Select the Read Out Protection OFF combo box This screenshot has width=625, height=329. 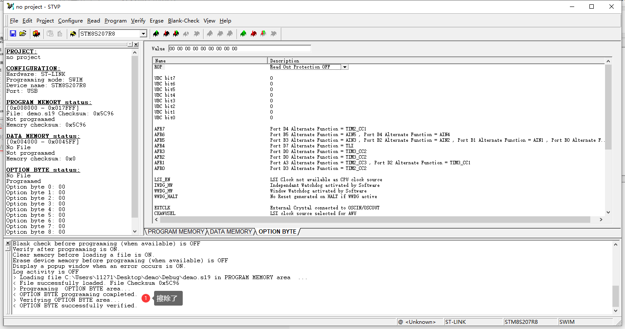pos(309,67)
